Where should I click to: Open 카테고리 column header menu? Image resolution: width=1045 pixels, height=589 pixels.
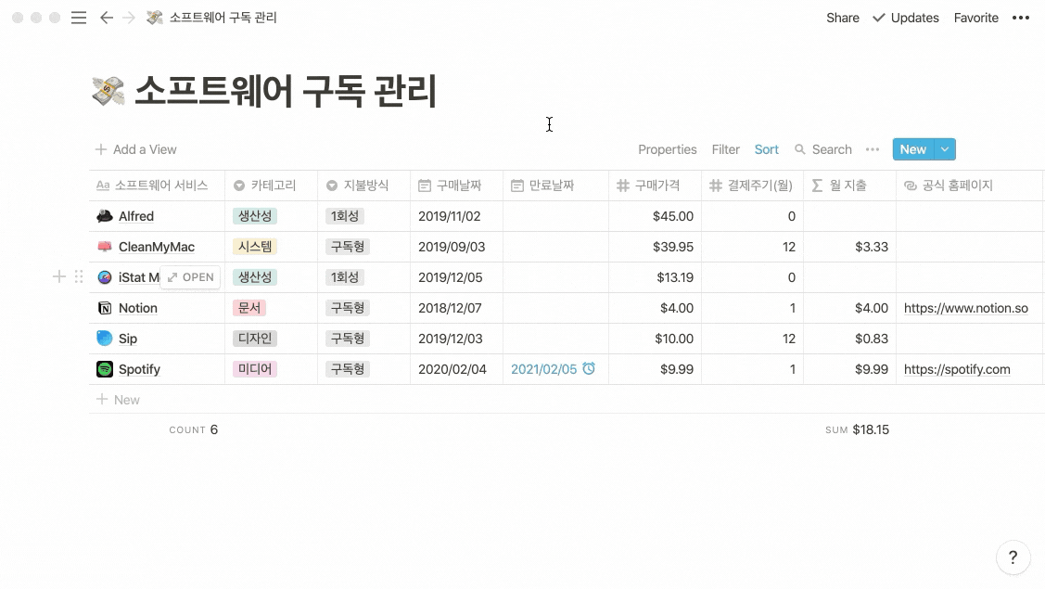pos(272,186)
